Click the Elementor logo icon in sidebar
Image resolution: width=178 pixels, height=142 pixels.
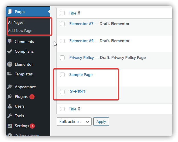pos(10,64)
